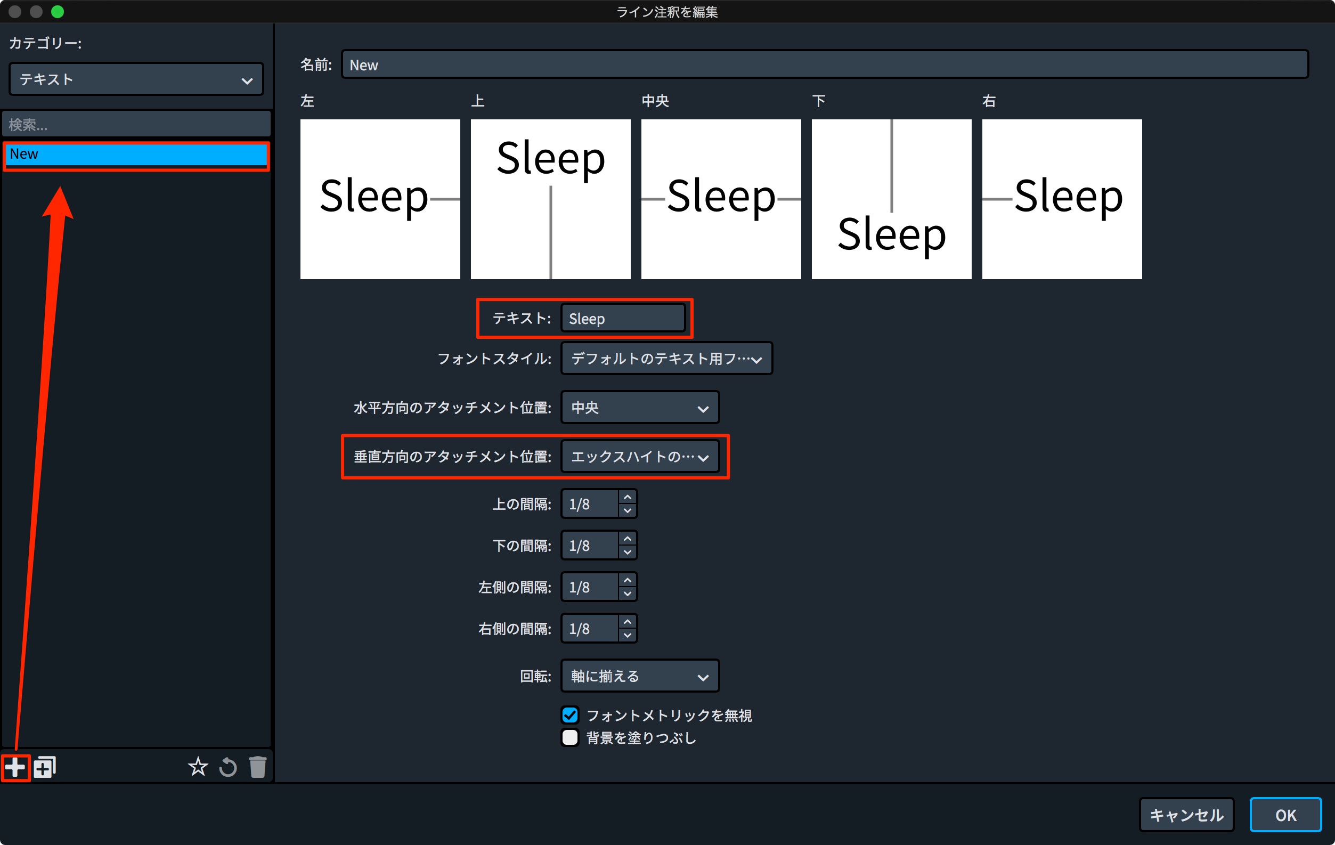Select the 右 Sleep preview thumbnail
Screen dimensions: 1335x845
point(1062,199)
